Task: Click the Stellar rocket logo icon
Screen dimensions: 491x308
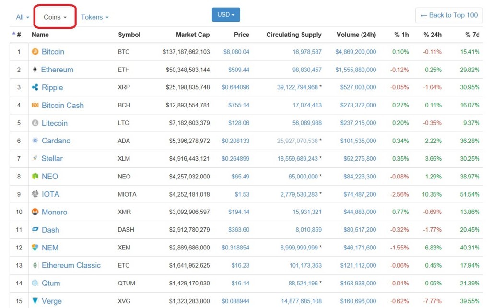Action: 35,158
